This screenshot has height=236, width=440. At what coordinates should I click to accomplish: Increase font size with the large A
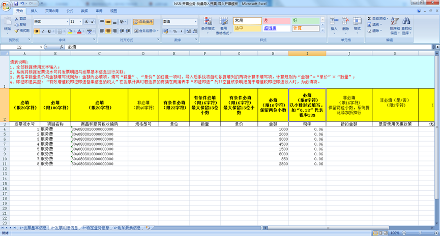[86, 21]
